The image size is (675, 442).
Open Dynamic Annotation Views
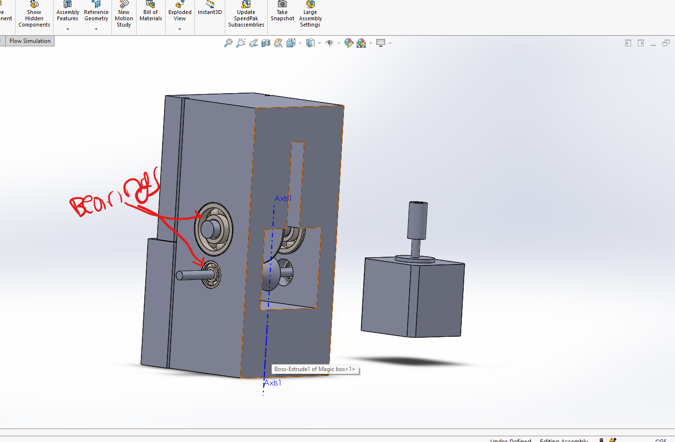pyautogui.click(x=278, y=43)
